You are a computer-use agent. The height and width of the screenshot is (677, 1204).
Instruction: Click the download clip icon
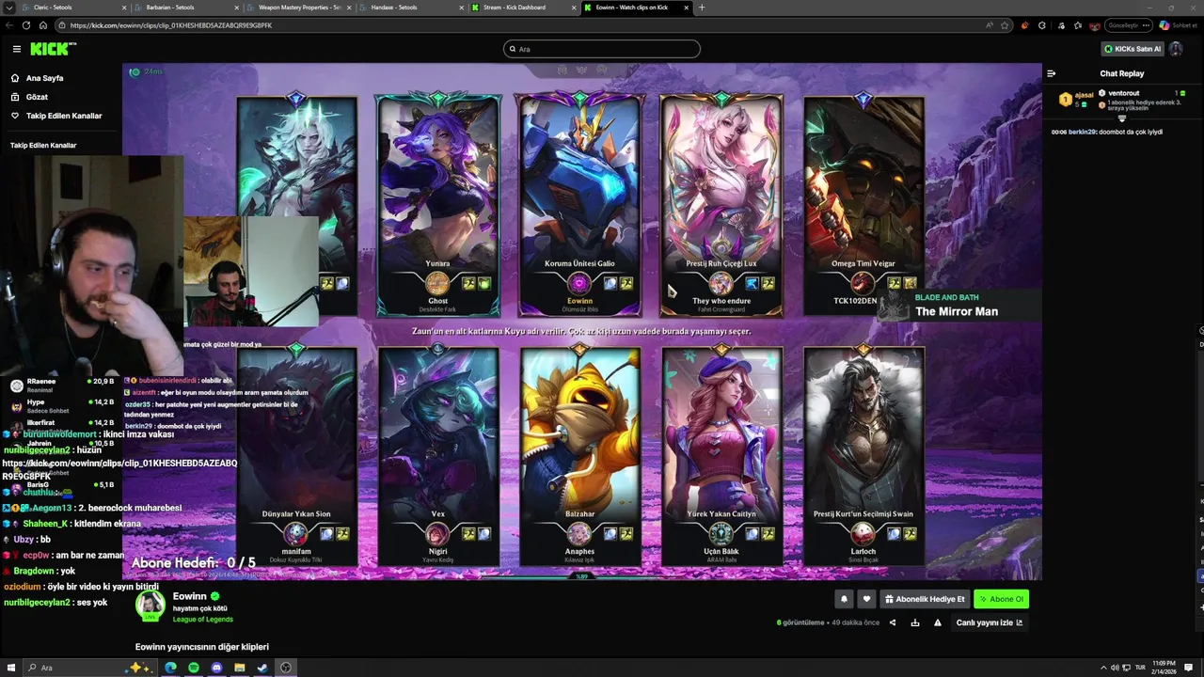click(x=914, y=622)
